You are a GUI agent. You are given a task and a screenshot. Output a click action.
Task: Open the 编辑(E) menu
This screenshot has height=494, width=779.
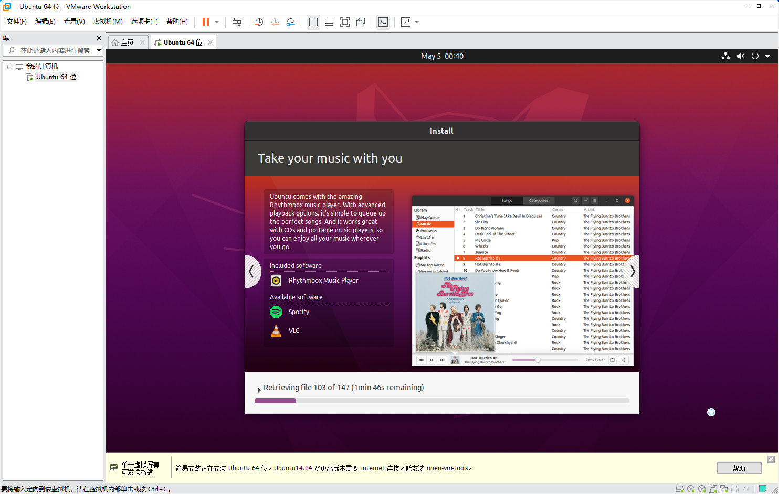coord(45,22)
